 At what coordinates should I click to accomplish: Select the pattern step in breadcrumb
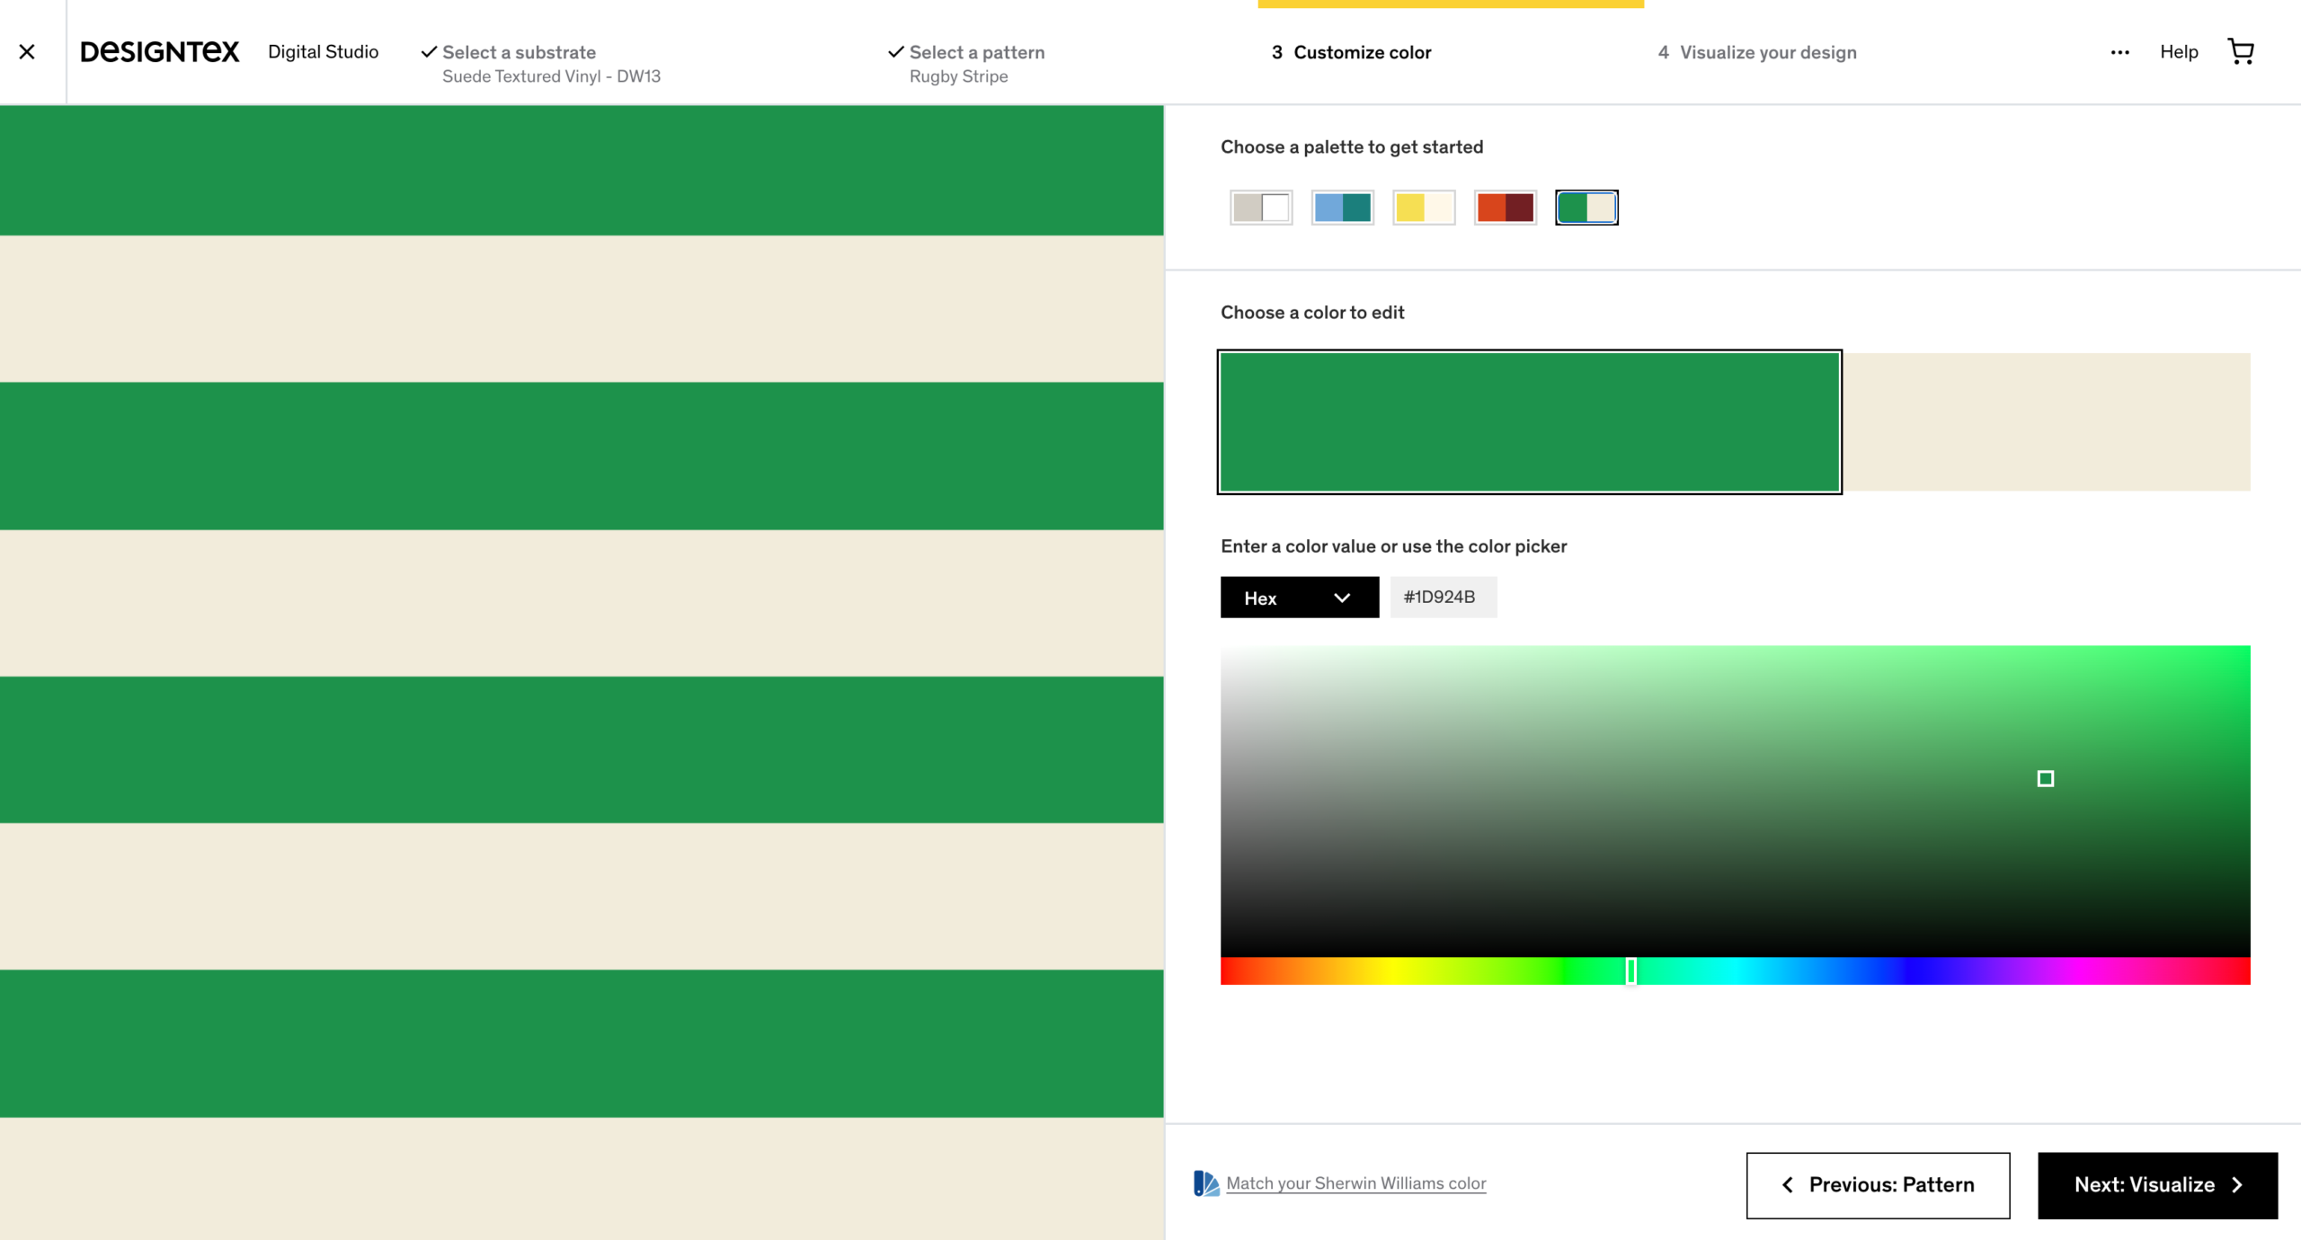click(975, 52)
